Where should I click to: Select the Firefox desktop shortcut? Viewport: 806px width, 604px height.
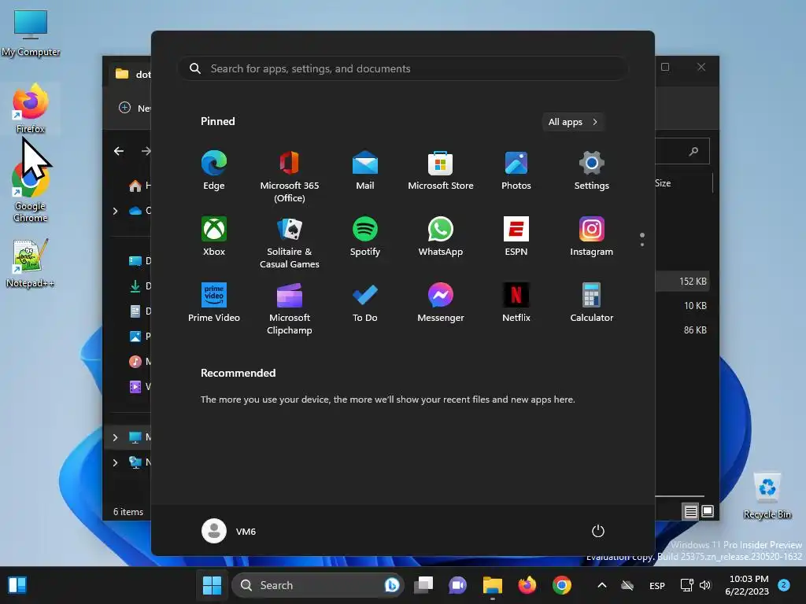coord(31,109)
